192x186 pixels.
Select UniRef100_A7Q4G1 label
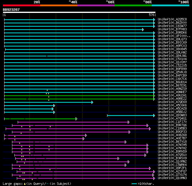(x=172, y=119)
